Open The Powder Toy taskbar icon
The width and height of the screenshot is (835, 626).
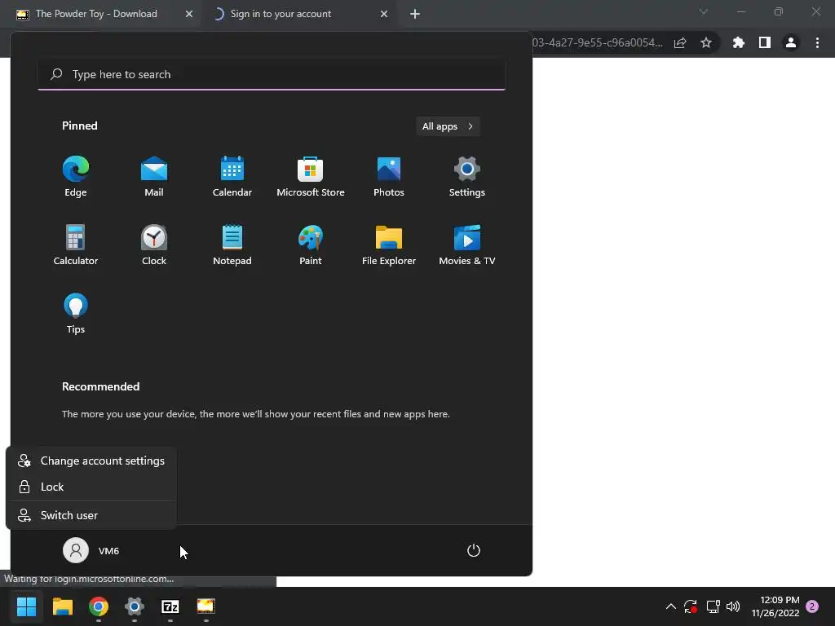coord(206,606)
